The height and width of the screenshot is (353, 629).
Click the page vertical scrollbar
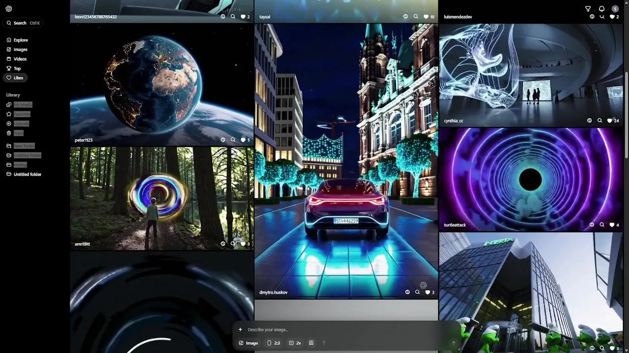point(626,115)
